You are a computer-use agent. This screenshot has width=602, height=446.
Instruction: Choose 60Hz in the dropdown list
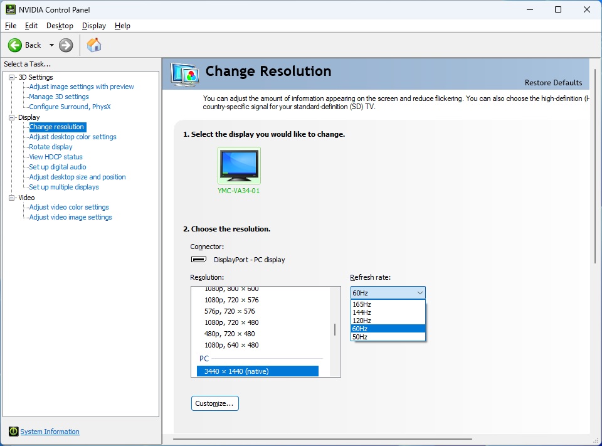[388, 329]
